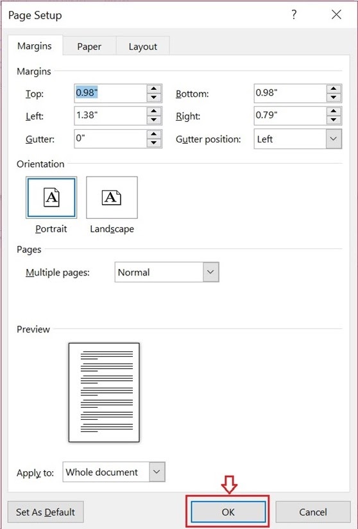Increase the Bottom margin with up arrow
This screenshot has width=358, height=529.
tap(334, 89)
